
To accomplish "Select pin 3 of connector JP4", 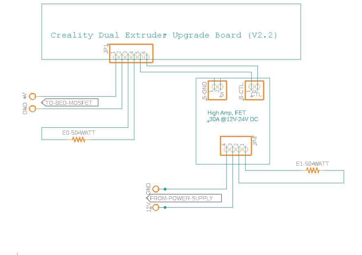I will pos(233,149).
